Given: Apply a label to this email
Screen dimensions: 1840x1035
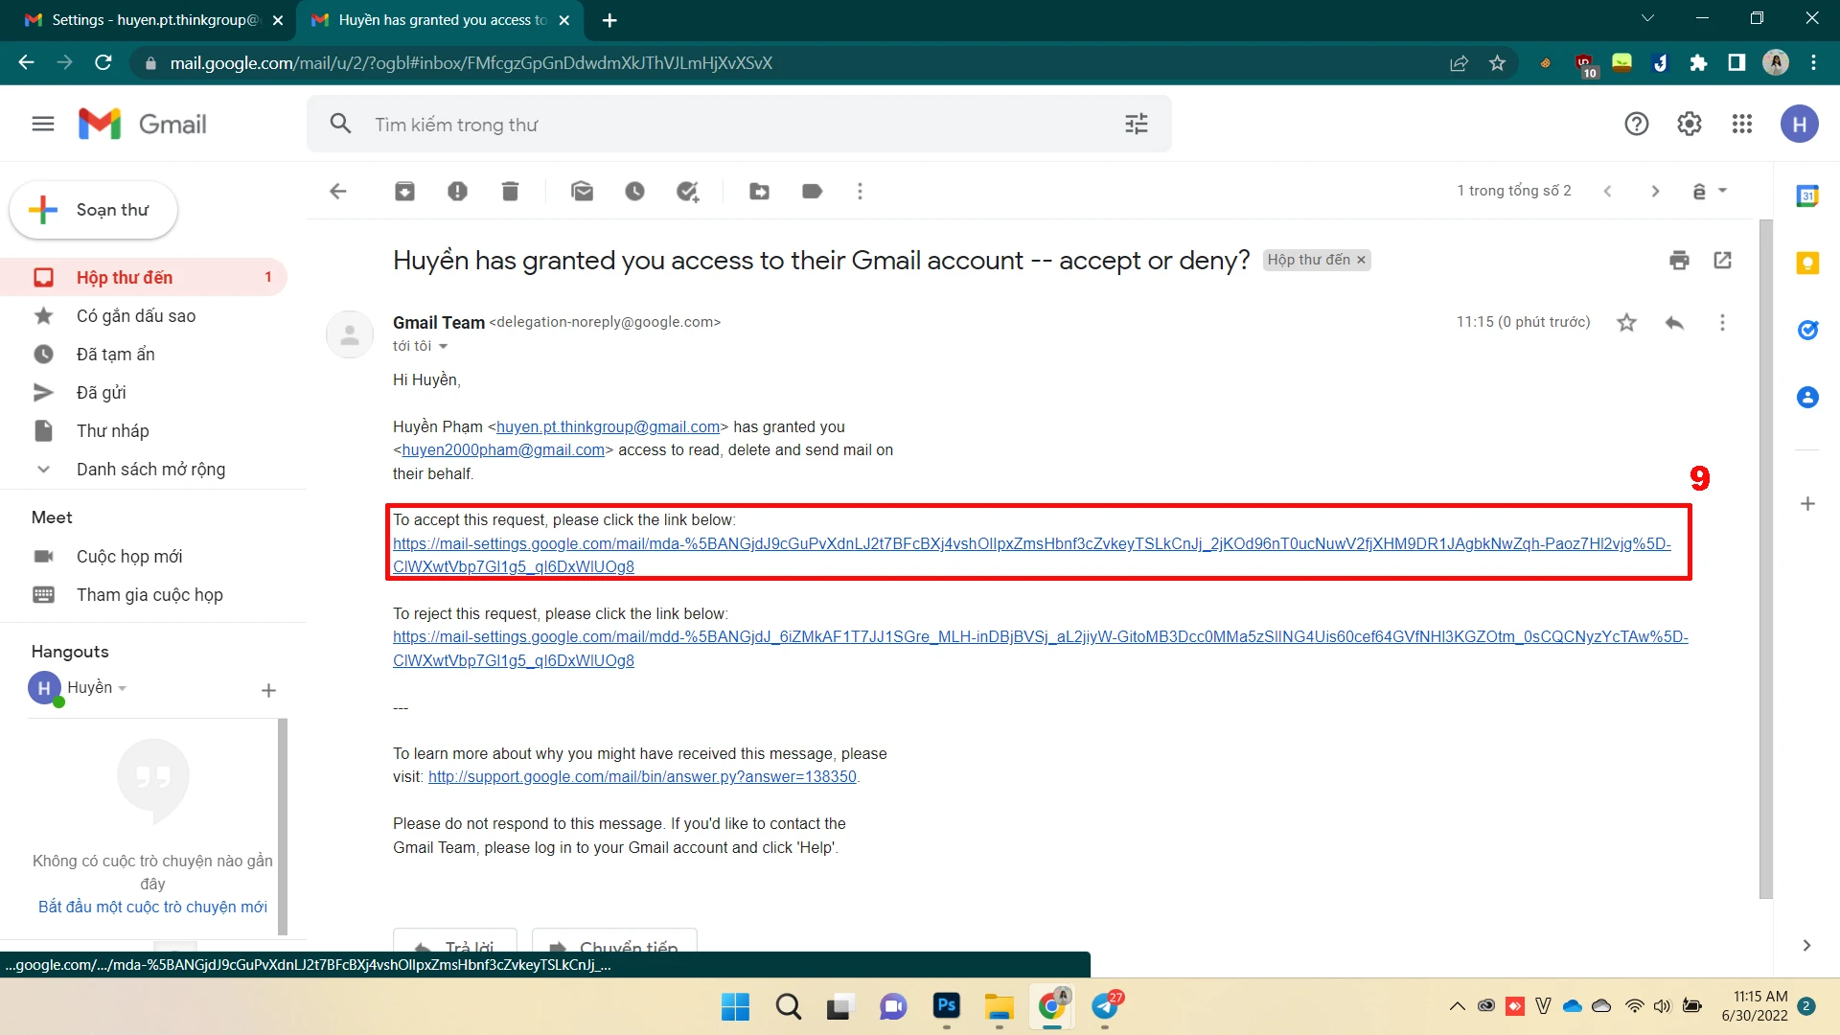Looking at the screenshot, I should click(x=812, y=192).
